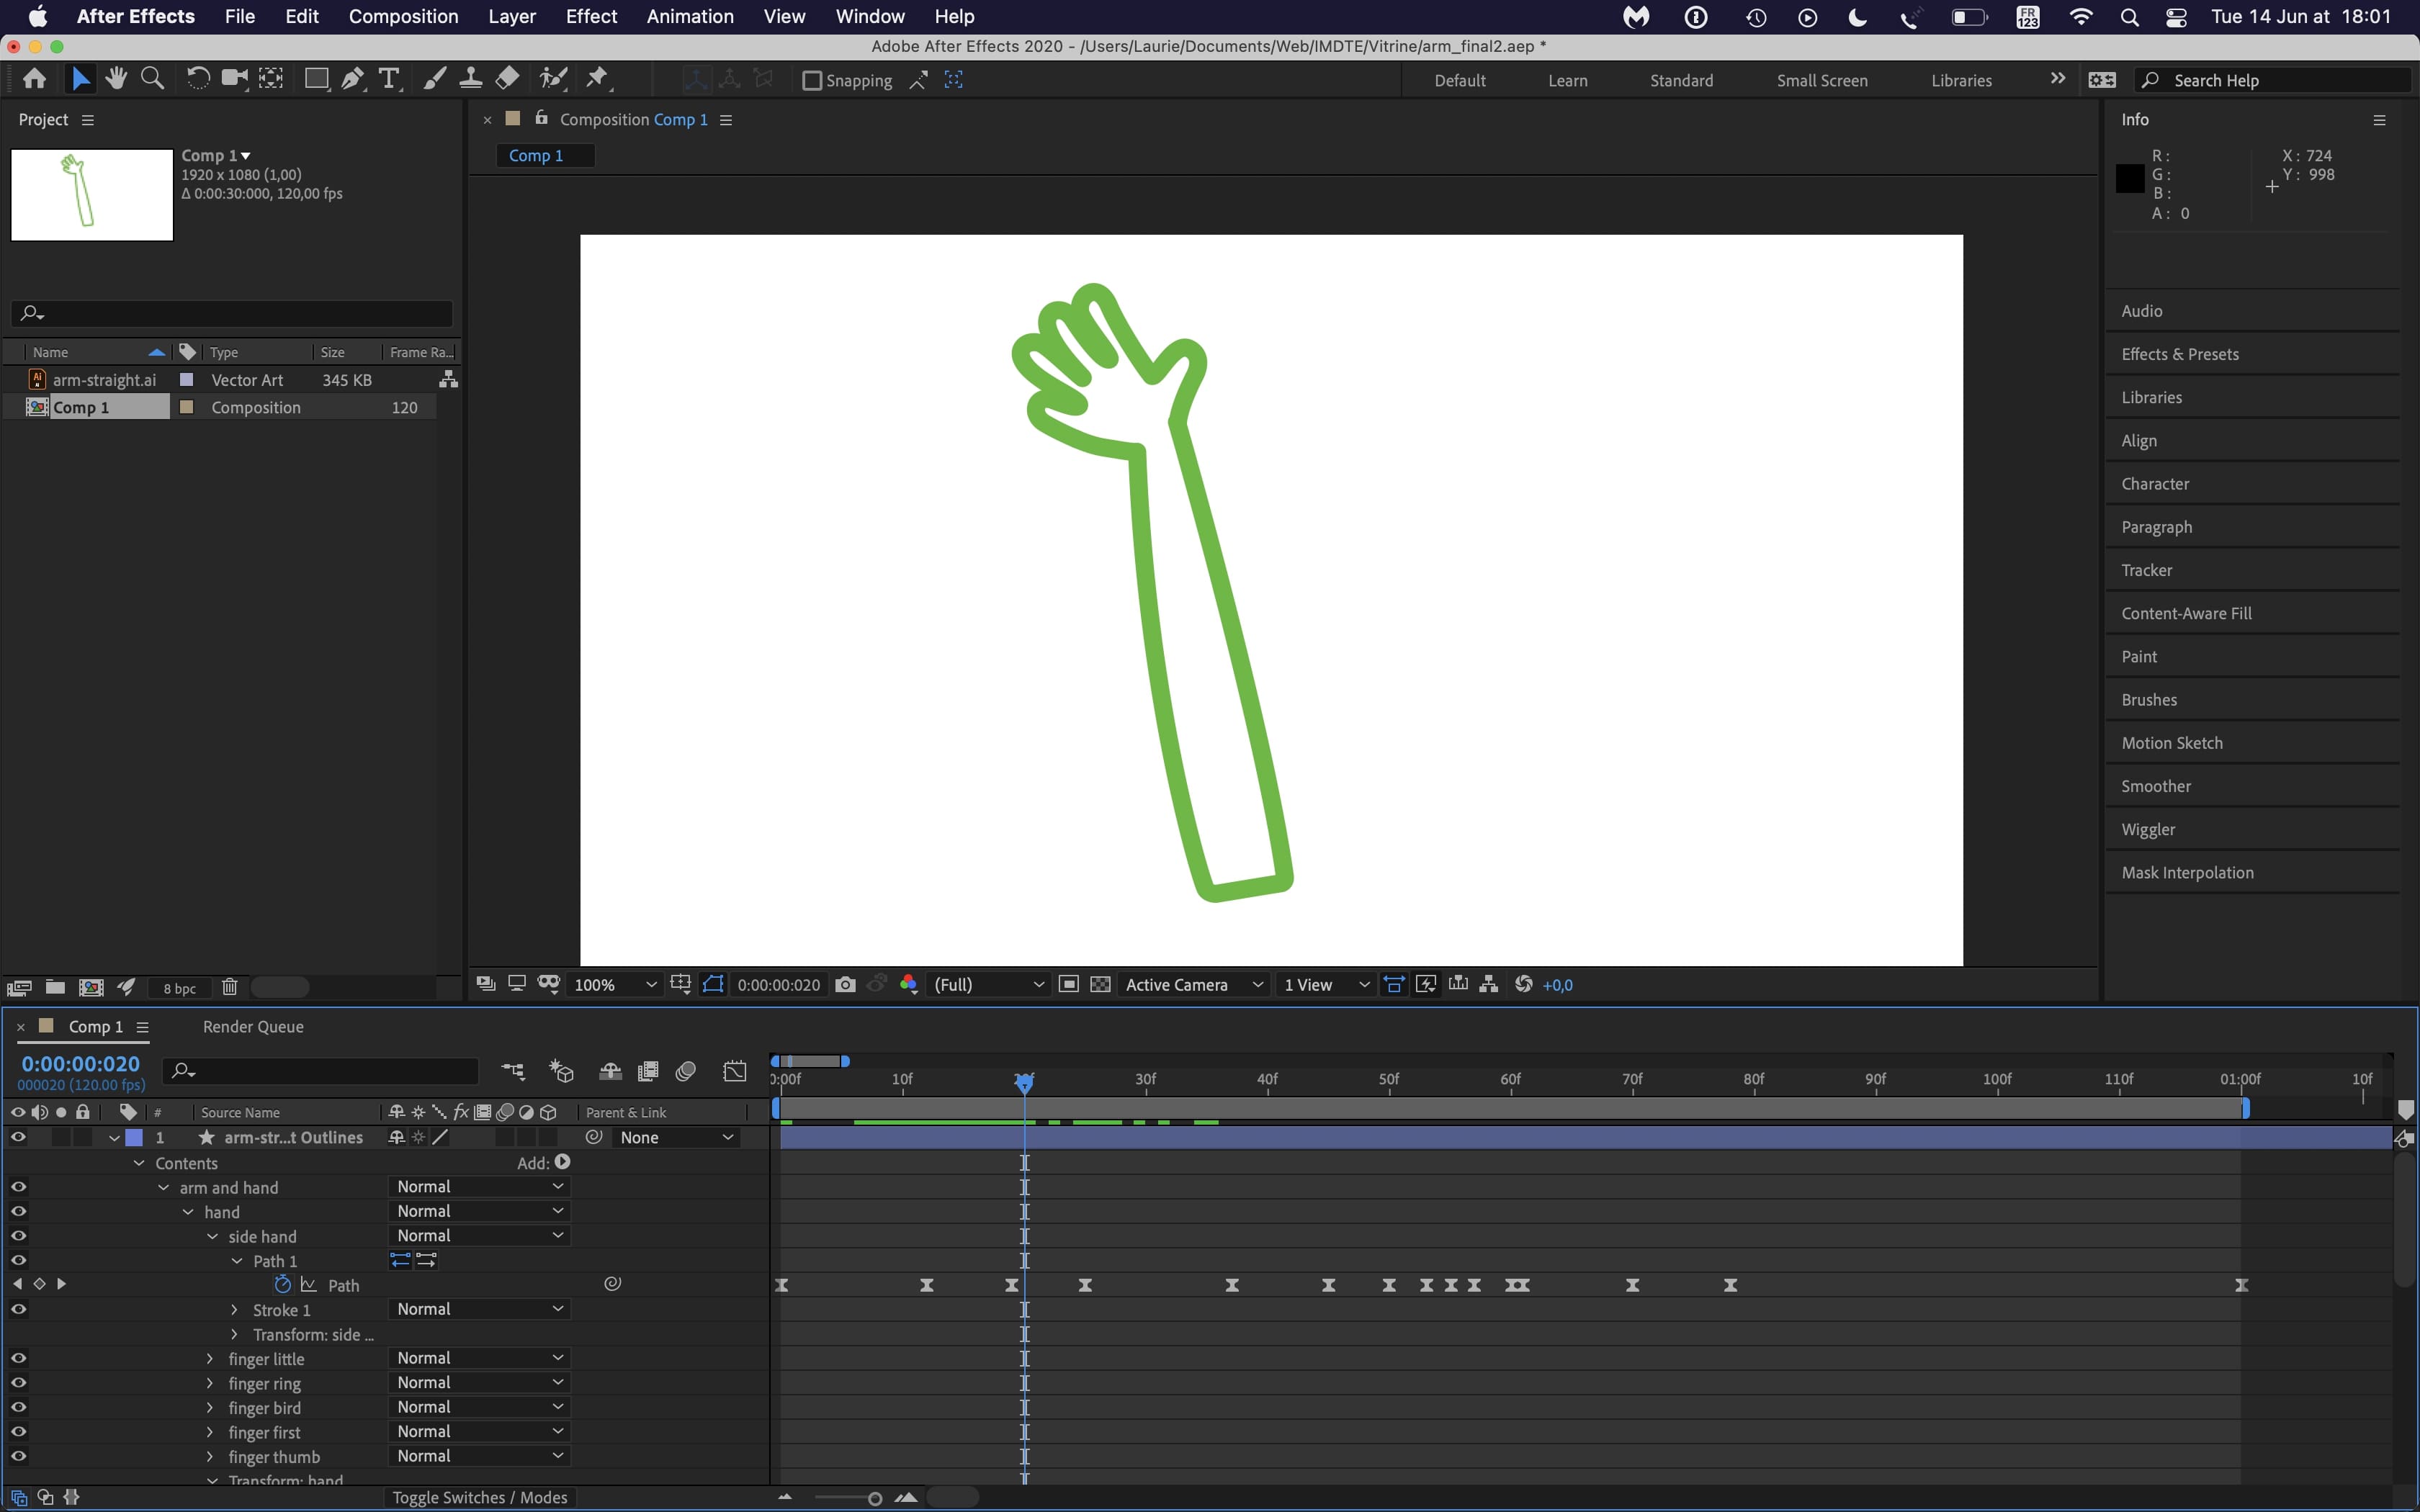The height and width of the screenshot is (1512, 2420).
Task: Delete selected item with trash icon
Action: point(229,987)
